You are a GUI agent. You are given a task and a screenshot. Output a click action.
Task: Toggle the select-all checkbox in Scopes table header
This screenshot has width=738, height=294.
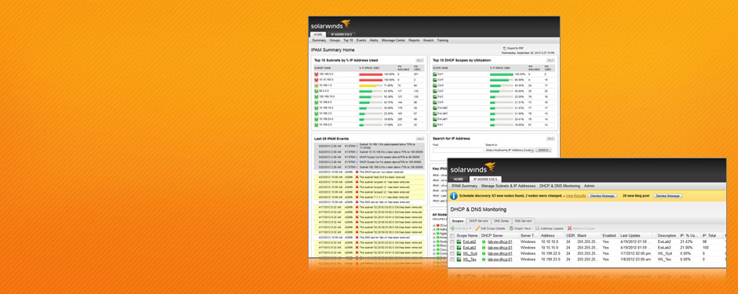452,235
